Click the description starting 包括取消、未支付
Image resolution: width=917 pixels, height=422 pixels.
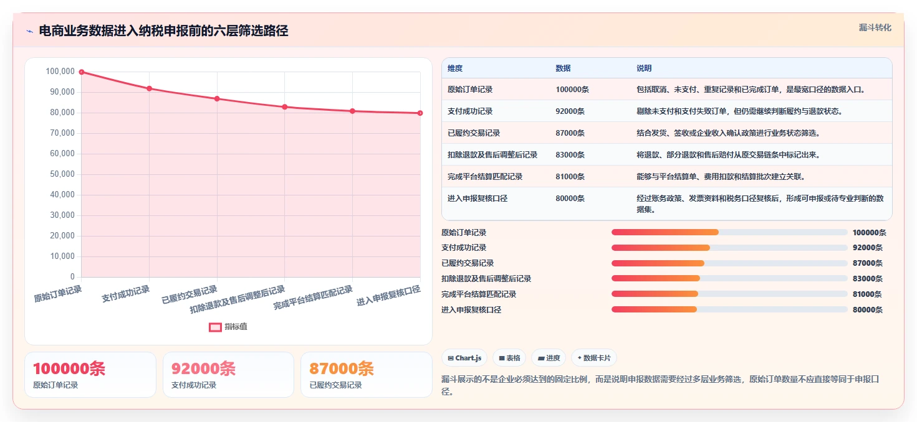point(751,90)
